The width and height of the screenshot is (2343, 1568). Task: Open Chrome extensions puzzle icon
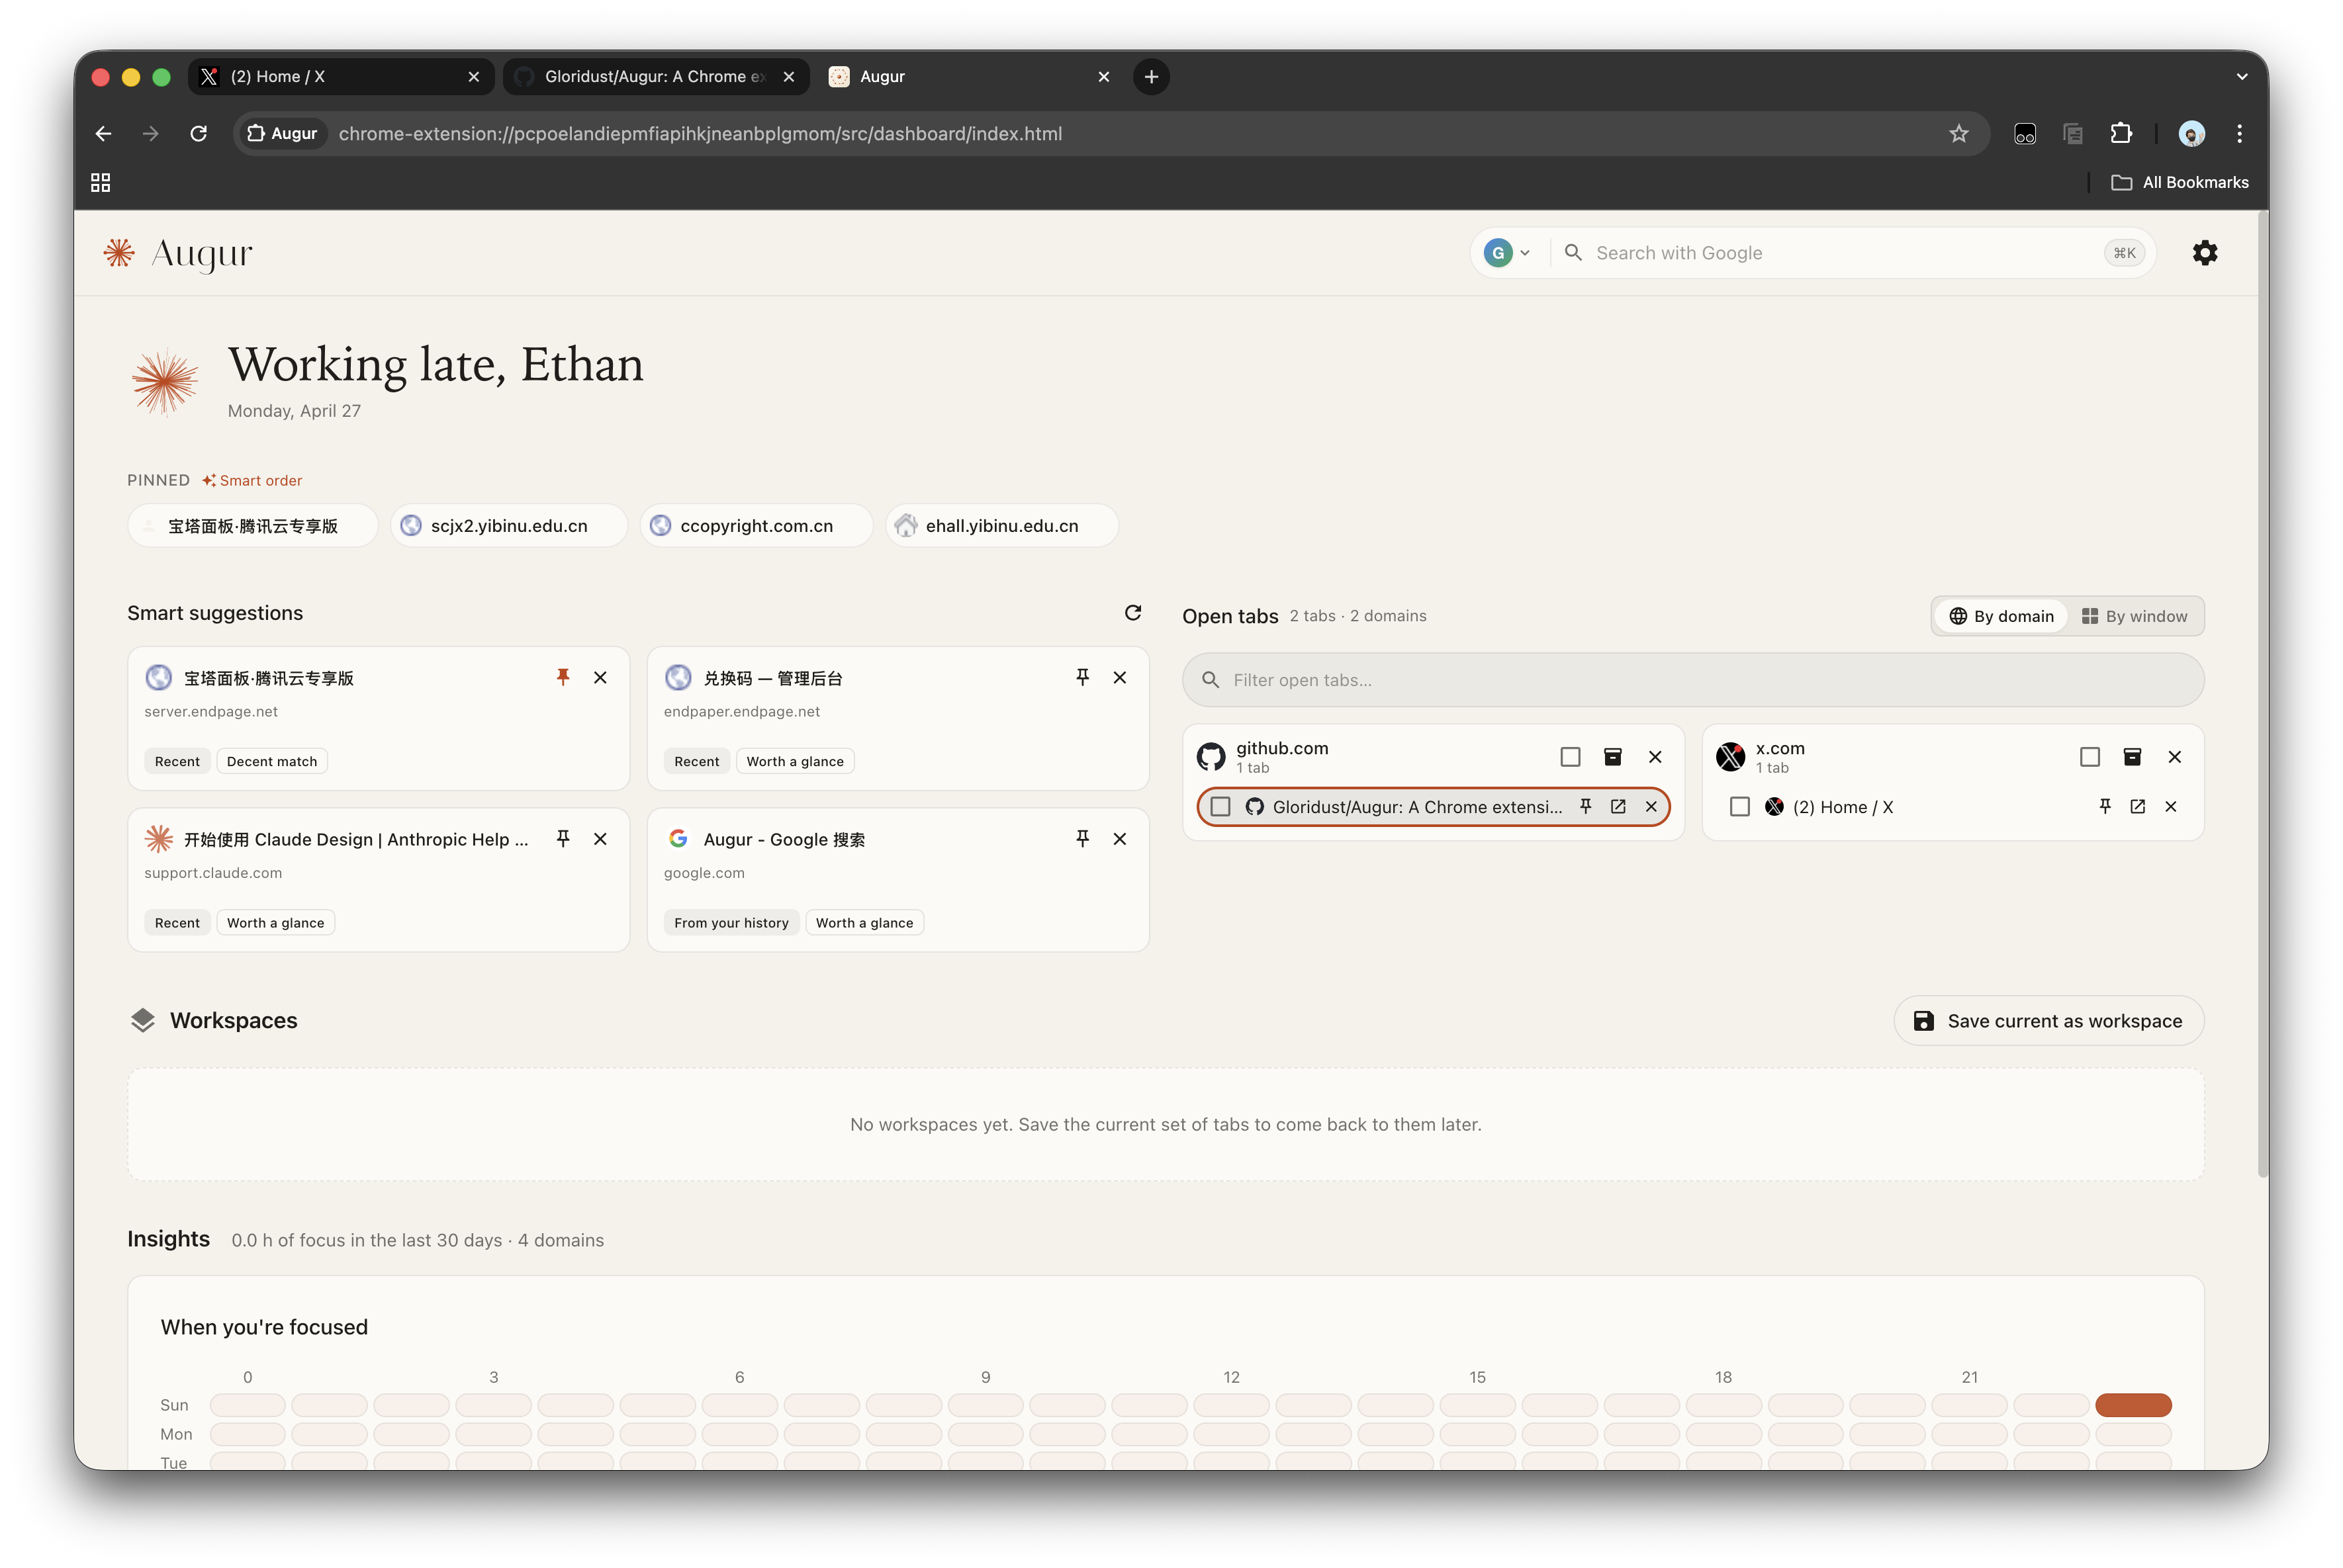point(2120,133)
